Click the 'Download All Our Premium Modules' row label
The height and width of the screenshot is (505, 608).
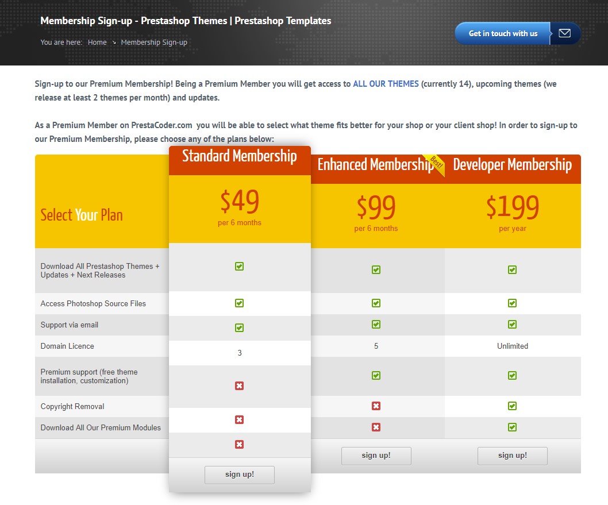[101, 427]
